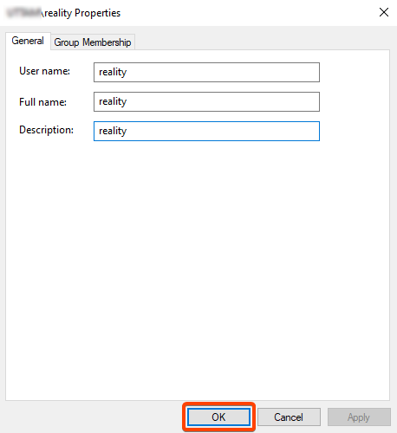The width and height of the screenshot is (397, 433).
Task: Click empty space in the General panel
Action: [198, 260]
